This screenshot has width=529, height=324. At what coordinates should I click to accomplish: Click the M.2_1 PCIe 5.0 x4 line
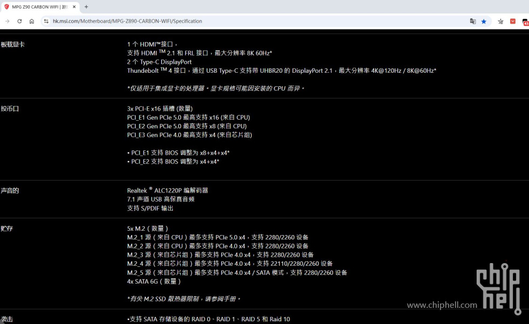point(218,237)
